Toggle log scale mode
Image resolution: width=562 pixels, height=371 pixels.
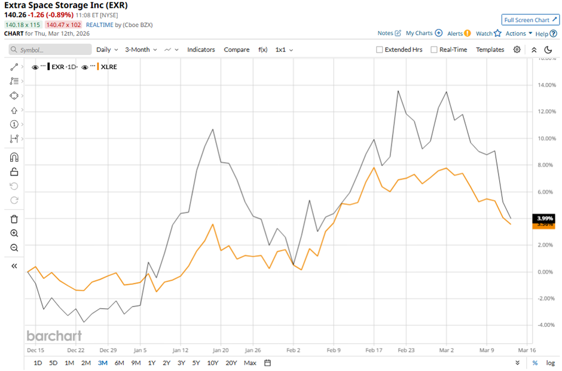550,363
